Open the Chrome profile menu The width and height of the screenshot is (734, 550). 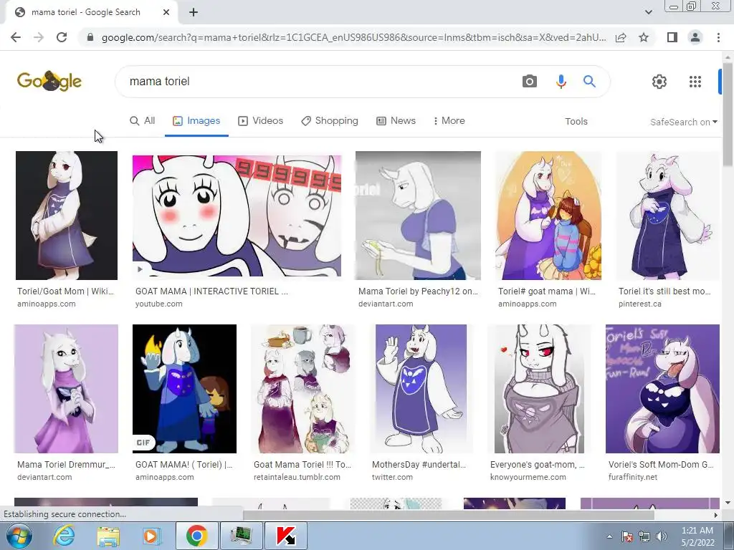point(695,37)
